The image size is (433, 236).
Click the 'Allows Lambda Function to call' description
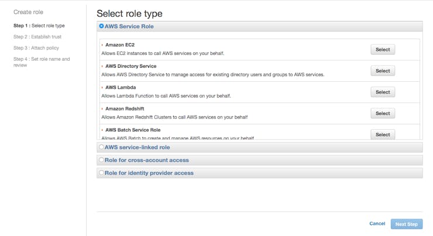tap(166, 96)
